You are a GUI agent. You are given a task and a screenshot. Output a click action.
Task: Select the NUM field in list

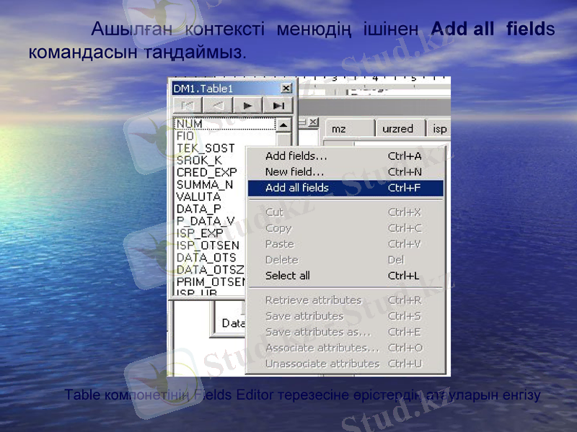pyautogui.click(x=190, y=124)
